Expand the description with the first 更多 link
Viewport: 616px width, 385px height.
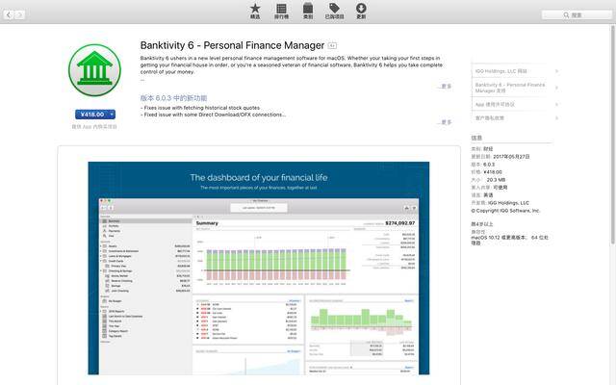coord(446,86)
